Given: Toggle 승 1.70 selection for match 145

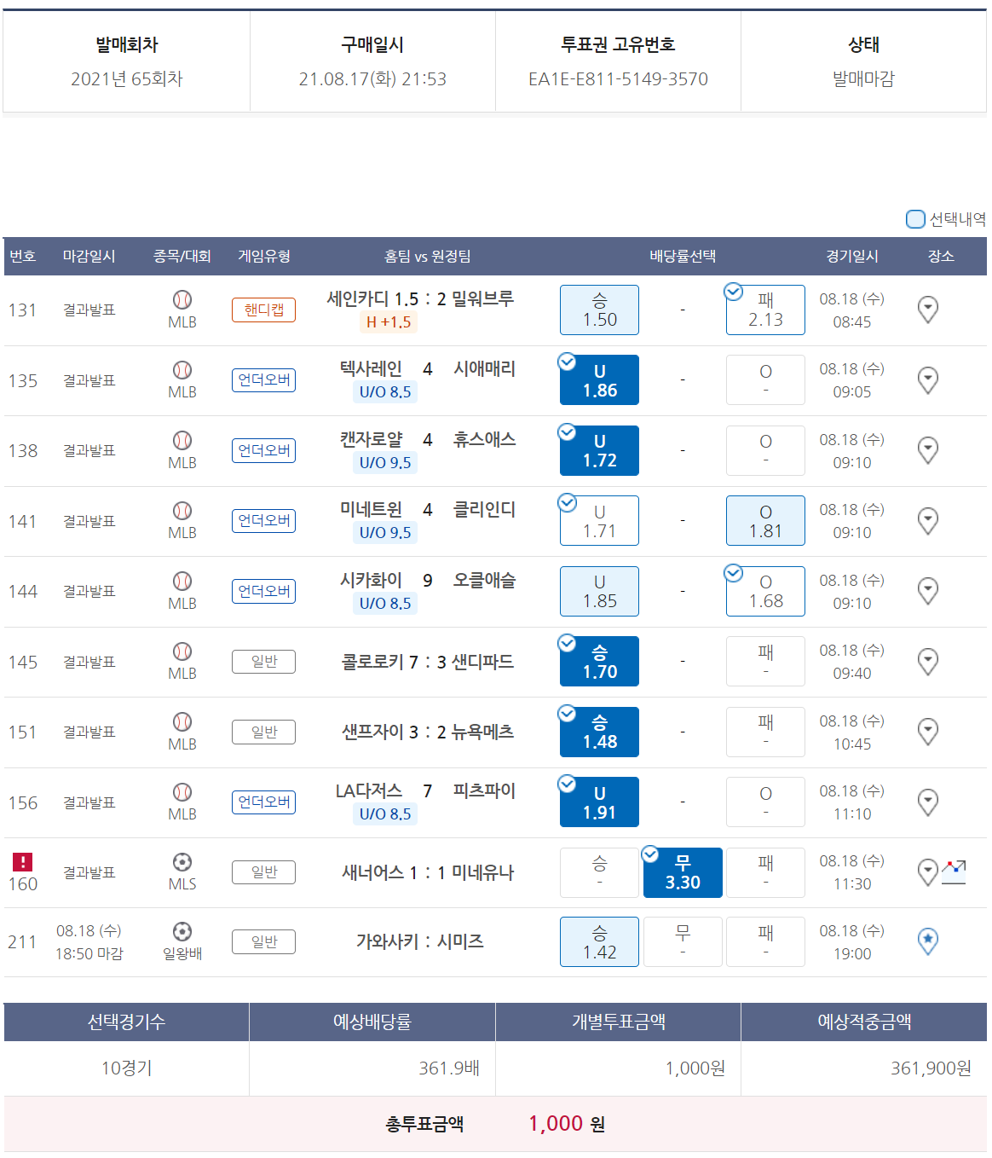Looking at the screenshot, I should [x=599, y=661].
